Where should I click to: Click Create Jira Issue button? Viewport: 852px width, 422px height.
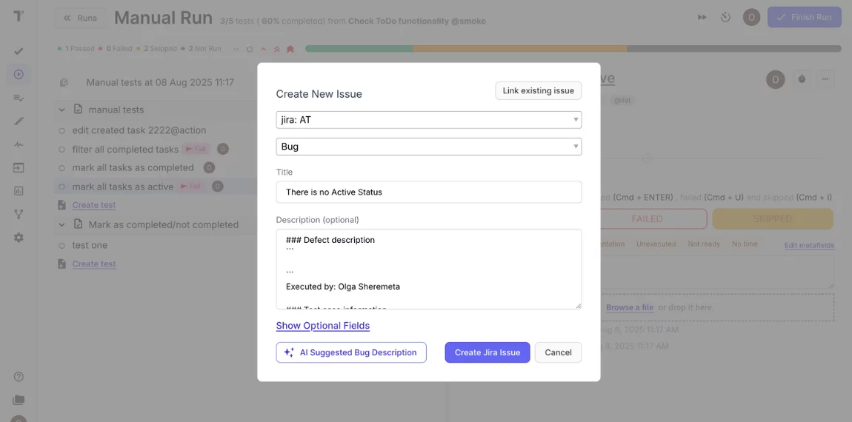tap(487, 352)
